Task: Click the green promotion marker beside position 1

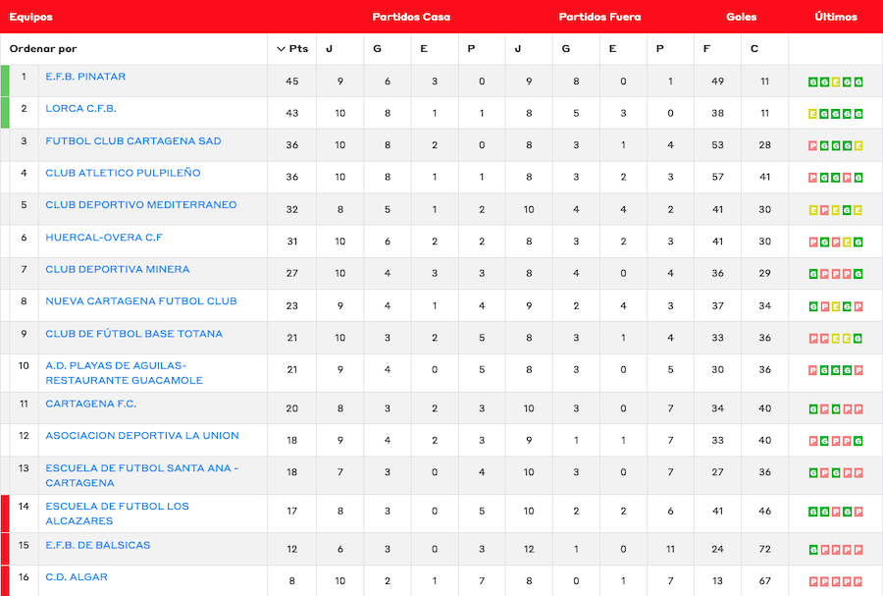Action: pos(5,81)
